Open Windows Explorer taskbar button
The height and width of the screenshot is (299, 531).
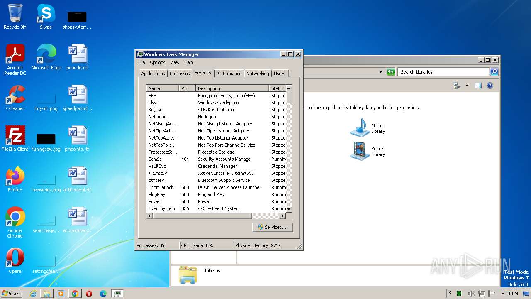[47, 294]
